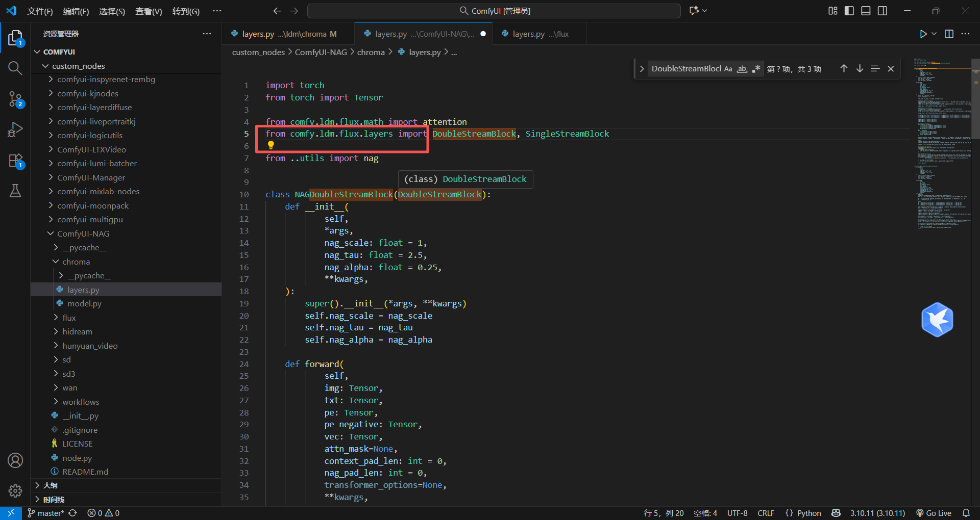Toggle Match Case in find widget

728,69
